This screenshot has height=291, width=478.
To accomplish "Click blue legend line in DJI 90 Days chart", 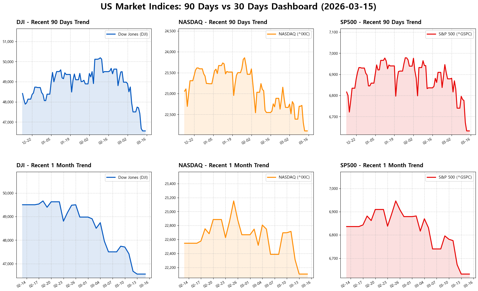I will [x=111, y=34].
